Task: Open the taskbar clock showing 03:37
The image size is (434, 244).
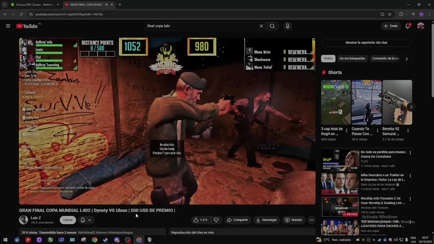Action: coord(425,240)
